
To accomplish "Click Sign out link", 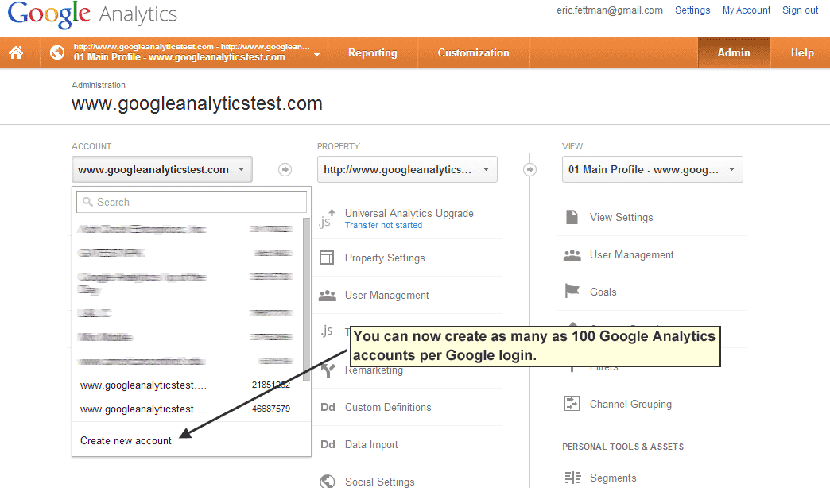I will pyautogui.click(x=801, y=10).
